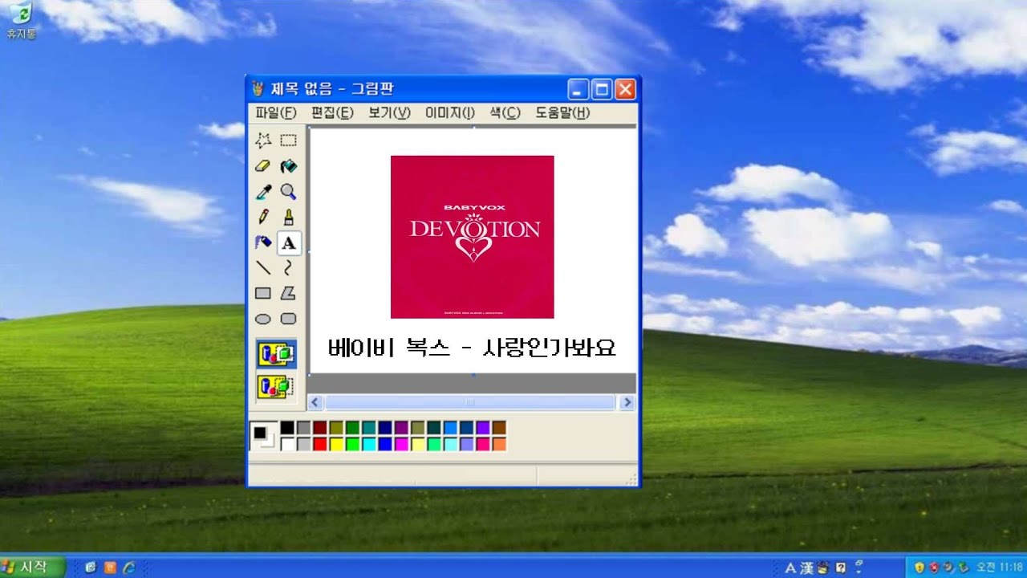Viewport: 1027px width, 578px height.
Task: Choose the maroon palette swatch
Action: [319, 428]
